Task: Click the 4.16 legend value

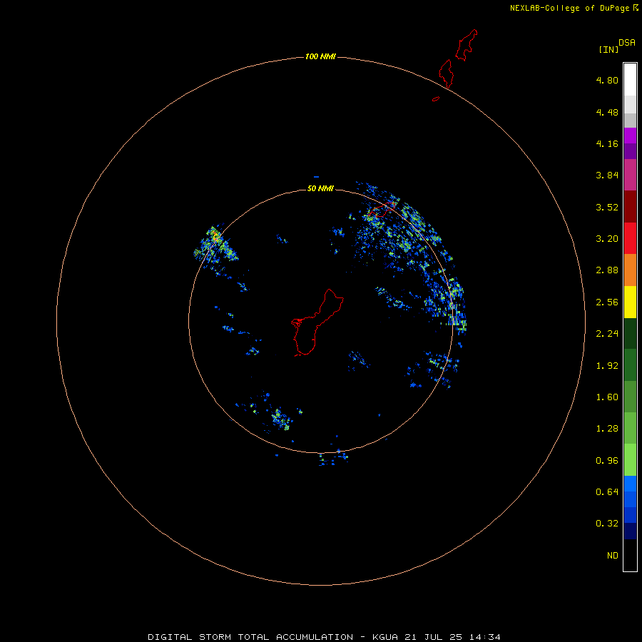Action: 607,143
